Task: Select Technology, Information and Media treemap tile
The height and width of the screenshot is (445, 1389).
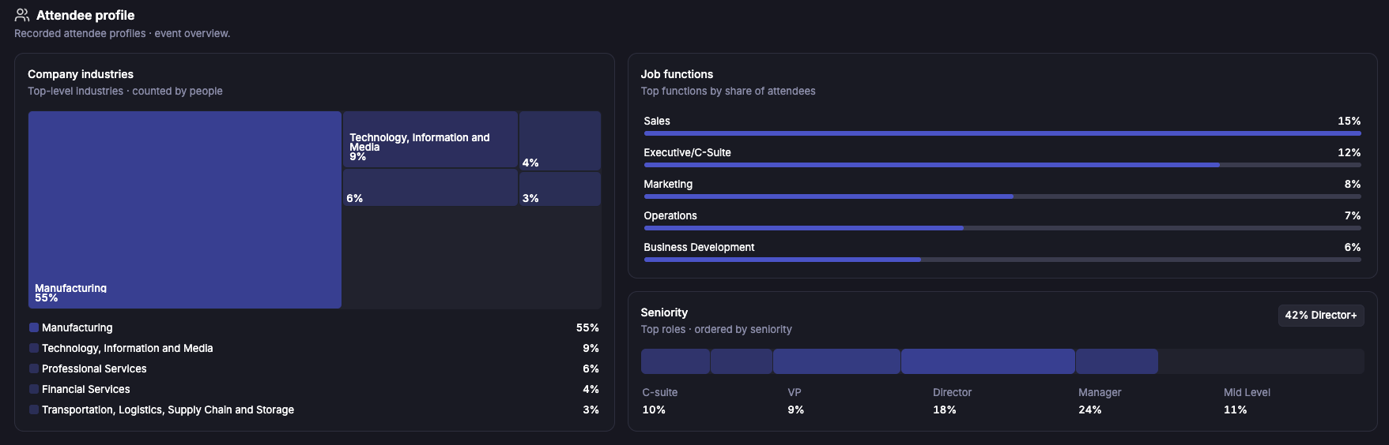Action: point(430,140)
